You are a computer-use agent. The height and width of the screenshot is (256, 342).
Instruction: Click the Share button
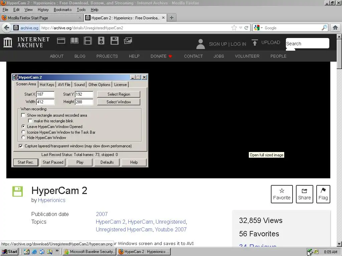[305, 194]
